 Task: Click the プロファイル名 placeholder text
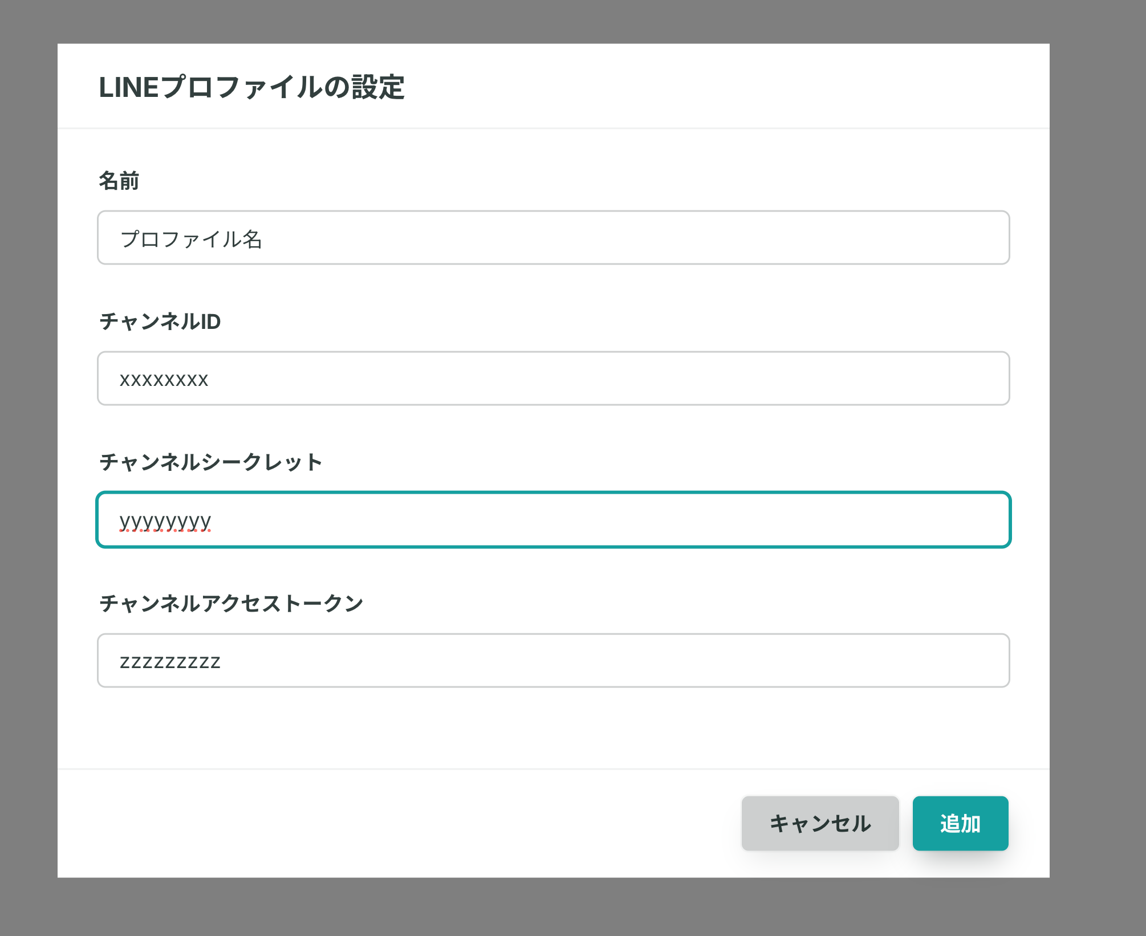(191, 239)
